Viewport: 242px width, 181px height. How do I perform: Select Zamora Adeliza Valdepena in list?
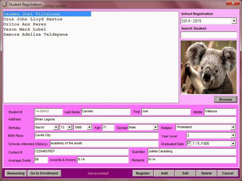tap(36, 34)
